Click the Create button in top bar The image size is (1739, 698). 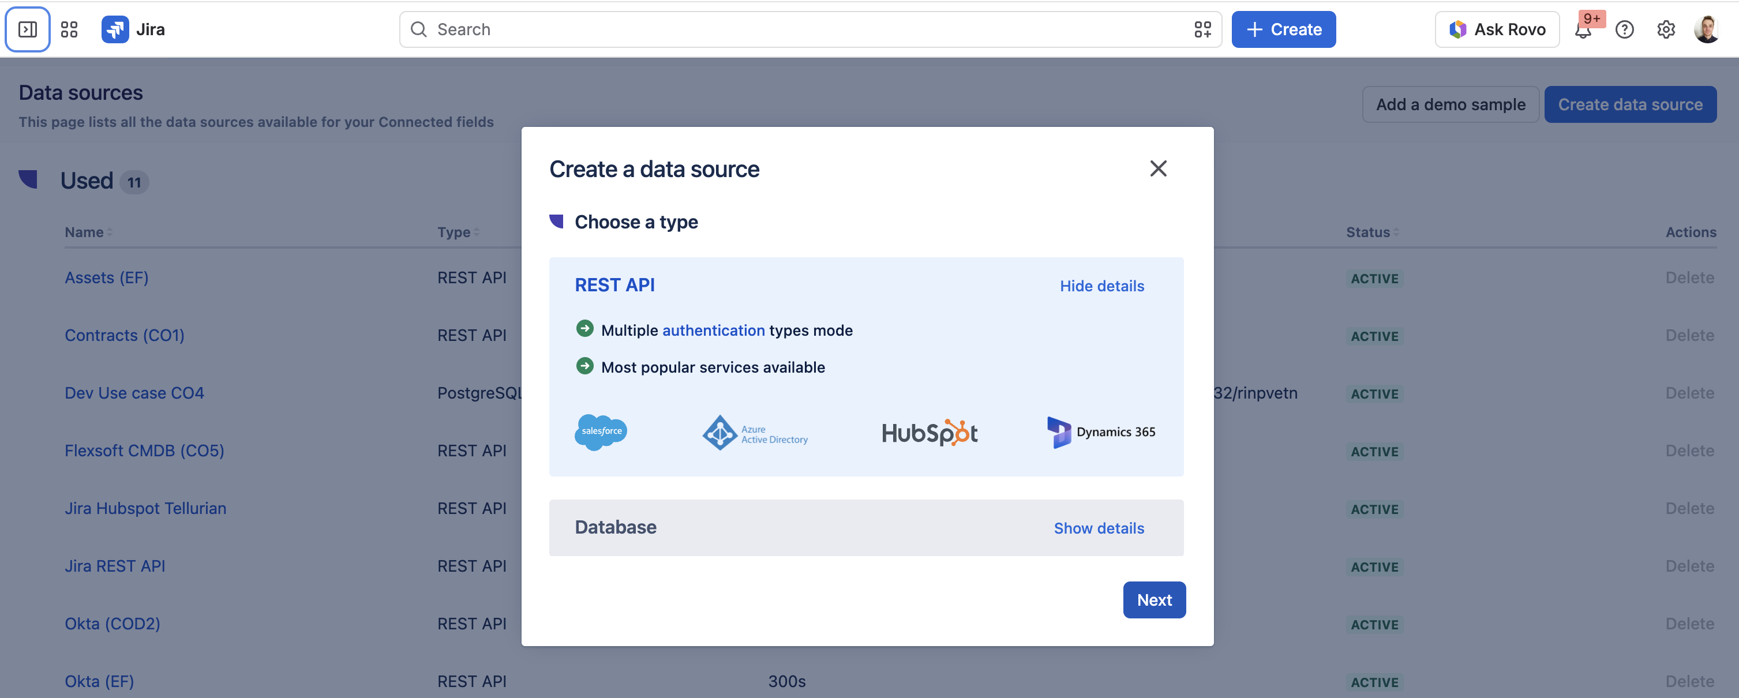[1283, 29]
